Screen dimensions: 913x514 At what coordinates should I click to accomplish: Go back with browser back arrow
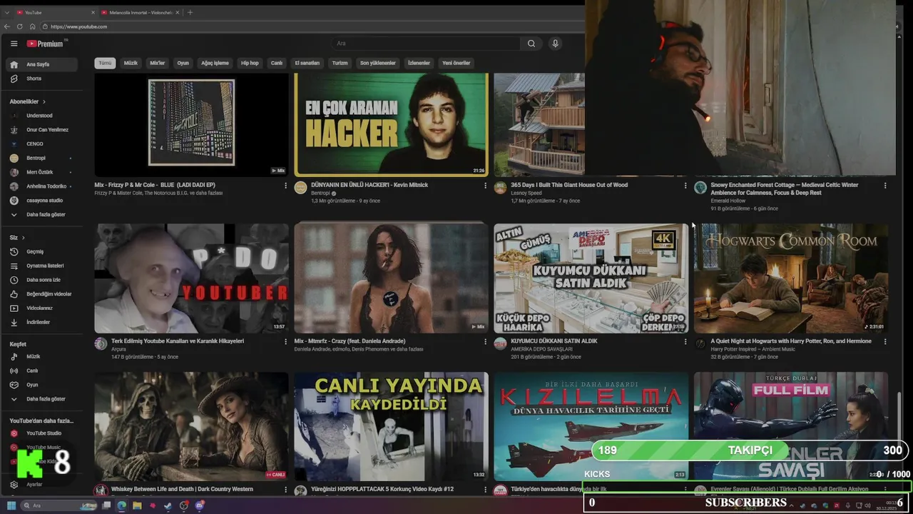click(x=9, y=26)
